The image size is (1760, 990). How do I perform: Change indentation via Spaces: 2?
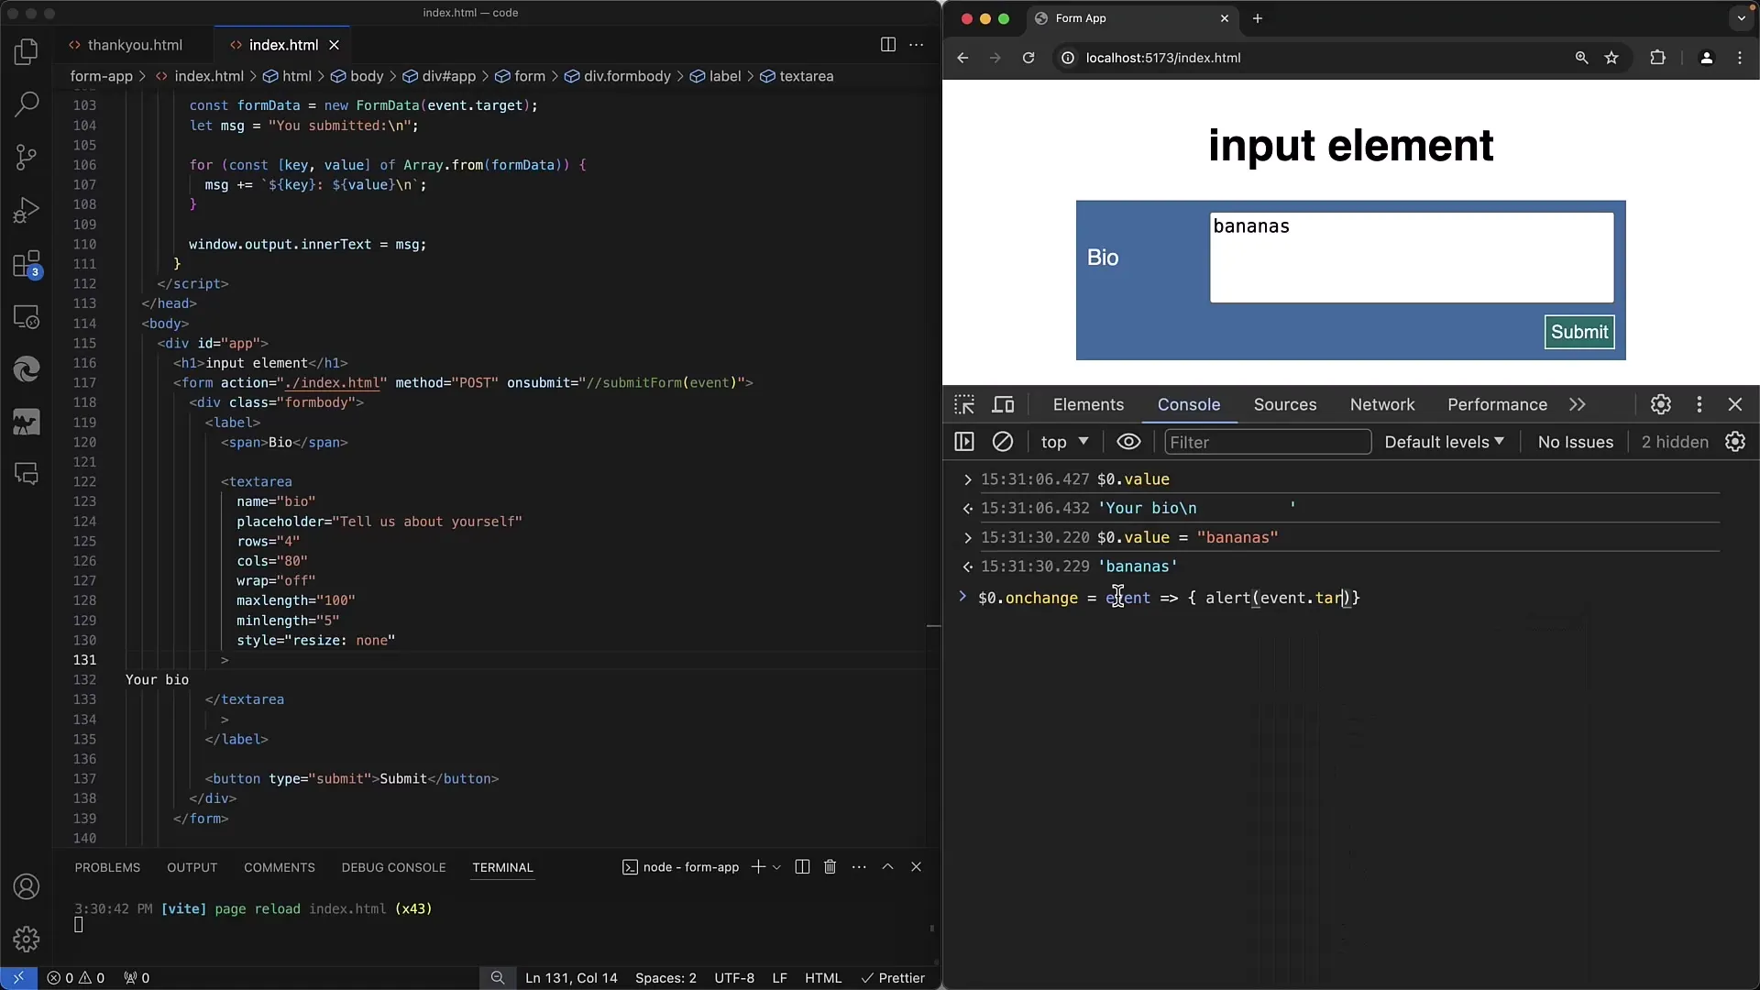pyautogui.click(x=665, y=978)
